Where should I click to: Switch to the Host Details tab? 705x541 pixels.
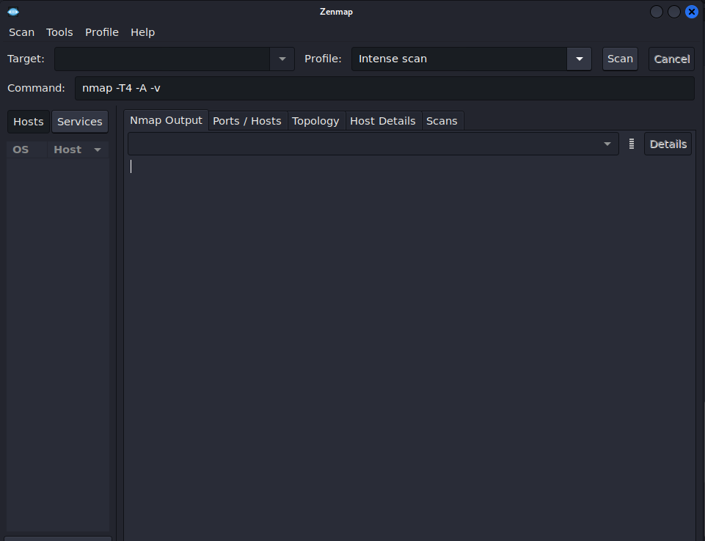[383, 121]
